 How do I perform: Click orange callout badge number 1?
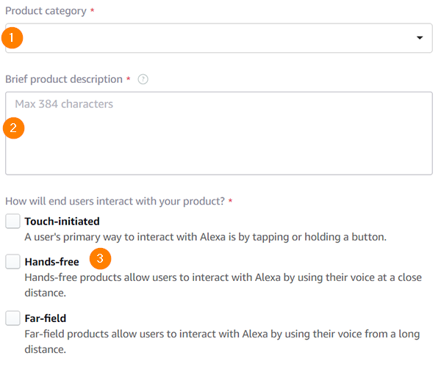(12, 38)
